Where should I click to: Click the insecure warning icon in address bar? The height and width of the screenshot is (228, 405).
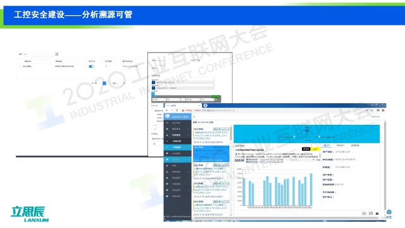pos(183,110)
